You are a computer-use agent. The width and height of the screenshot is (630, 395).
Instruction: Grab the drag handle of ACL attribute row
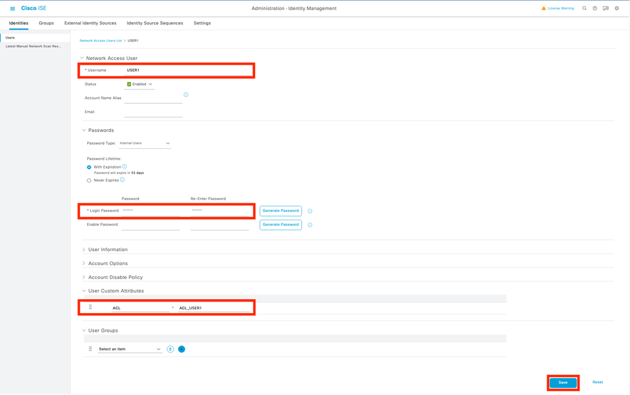point(90,307)
